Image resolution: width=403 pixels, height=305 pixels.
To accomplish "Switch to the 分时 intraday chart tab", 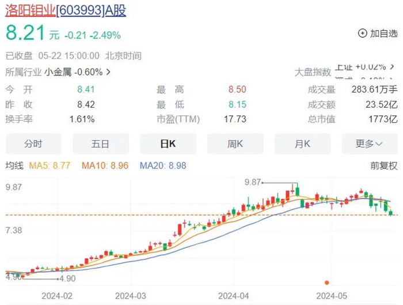I will (x=33, y=144).
